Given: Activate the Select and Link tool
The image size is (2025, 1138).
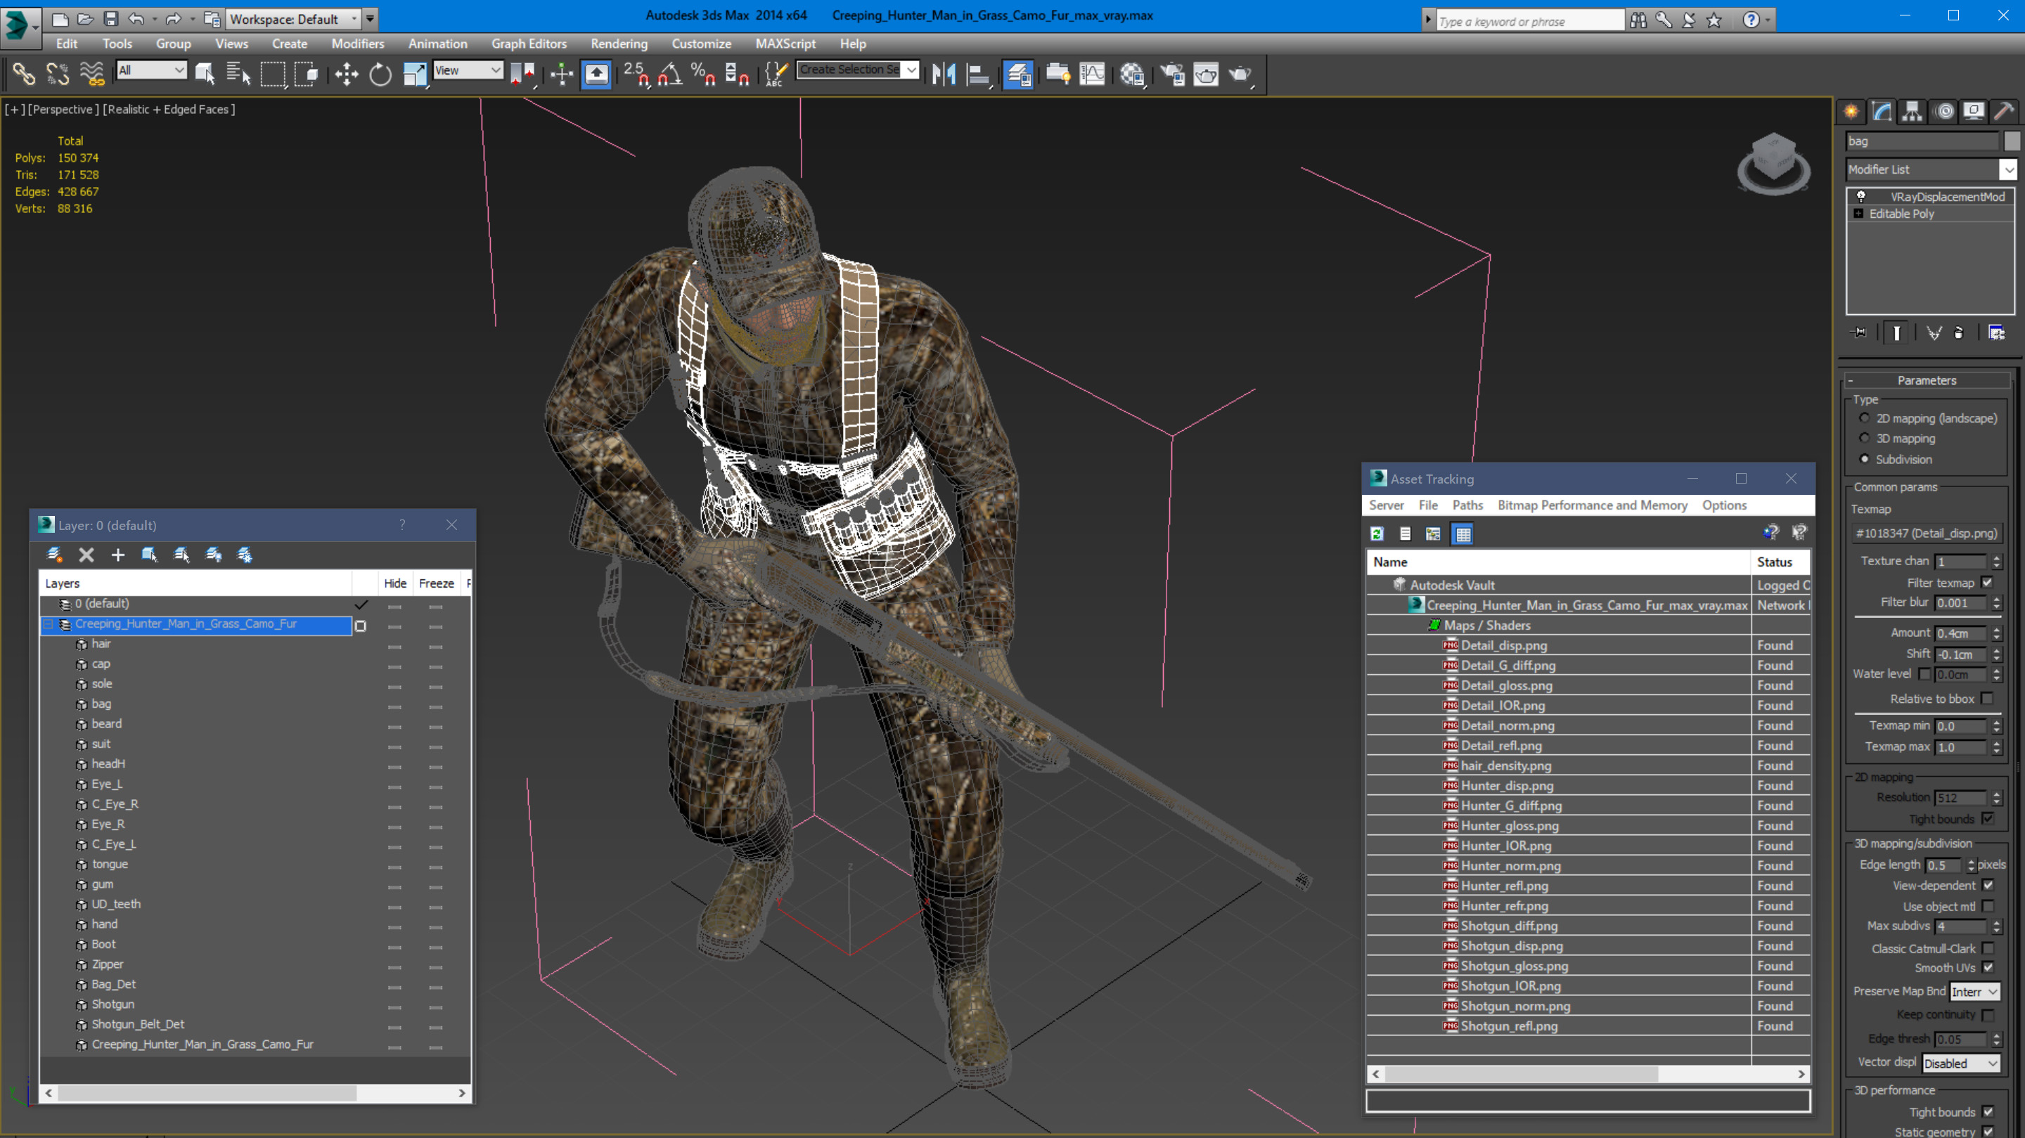Looking at the screenshot, I should coord(24,75).
